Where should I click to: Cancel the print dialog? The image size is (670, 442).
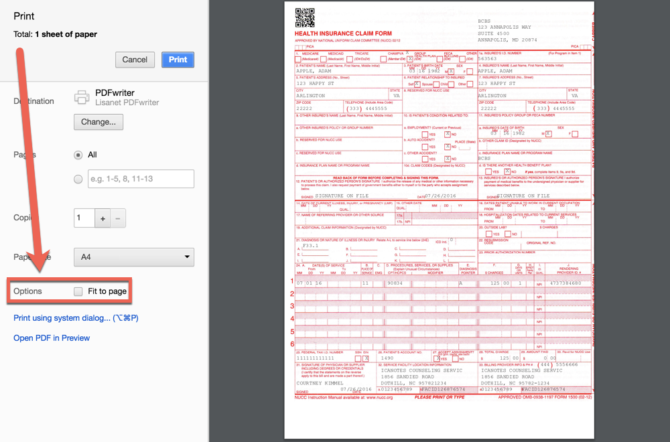click(x=135, y=60)
